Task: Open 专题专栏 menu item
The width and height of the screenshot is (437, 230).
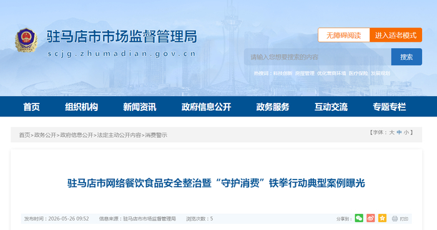Action: point(390,107)
